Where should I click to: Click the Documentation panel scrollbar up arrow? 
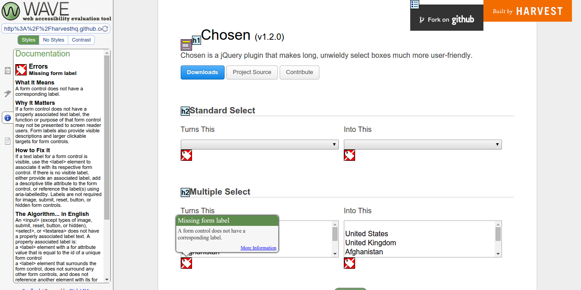[x=107, y=52]
